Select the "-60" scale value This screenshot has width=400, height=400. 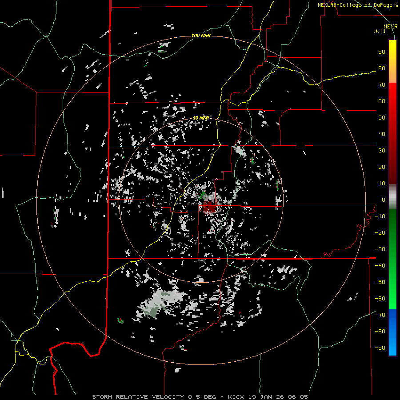(380, 299)
